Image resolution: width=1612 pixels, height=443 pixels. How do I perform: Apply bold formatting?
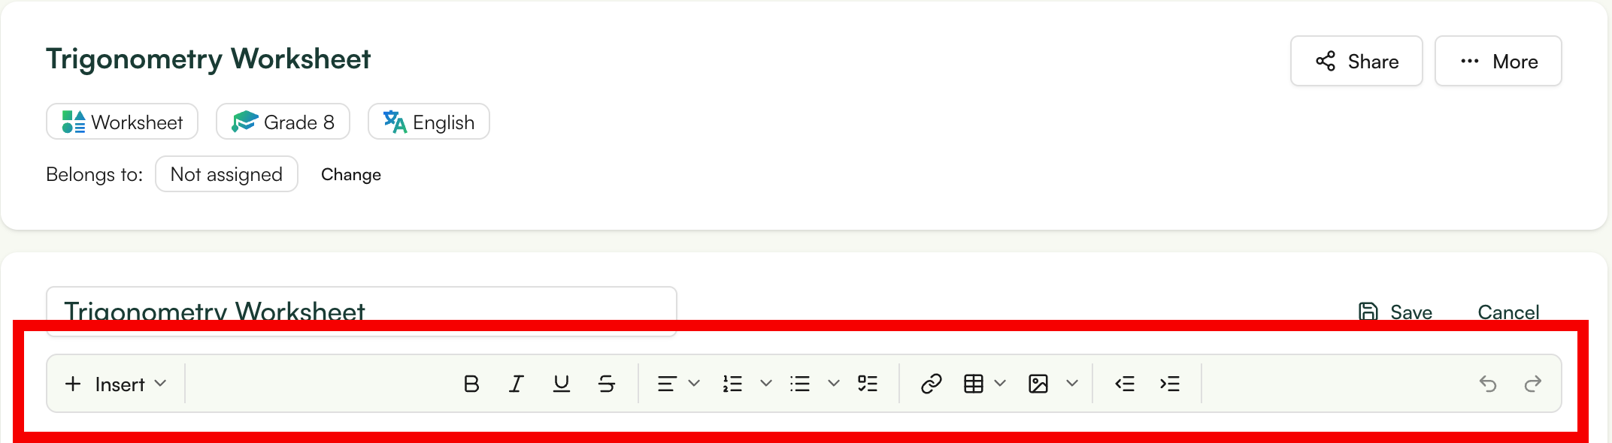tap(471, 384)
